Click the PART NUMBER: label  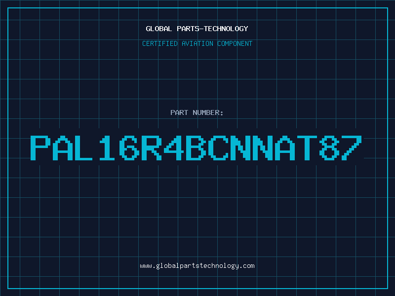[x=197, y=112]
